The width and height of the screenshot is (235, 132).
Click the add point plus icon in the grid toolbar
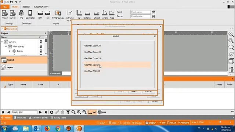(x=51, y=112)
